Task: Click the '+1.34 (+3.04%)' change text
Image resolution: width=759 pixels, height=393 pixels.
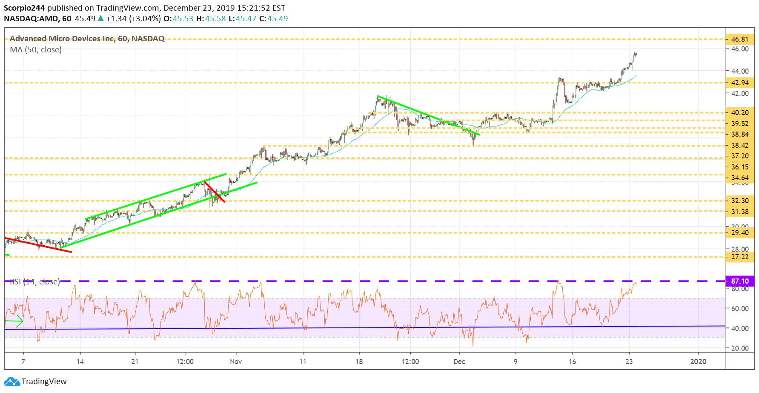Action: (x=134, y=19)
